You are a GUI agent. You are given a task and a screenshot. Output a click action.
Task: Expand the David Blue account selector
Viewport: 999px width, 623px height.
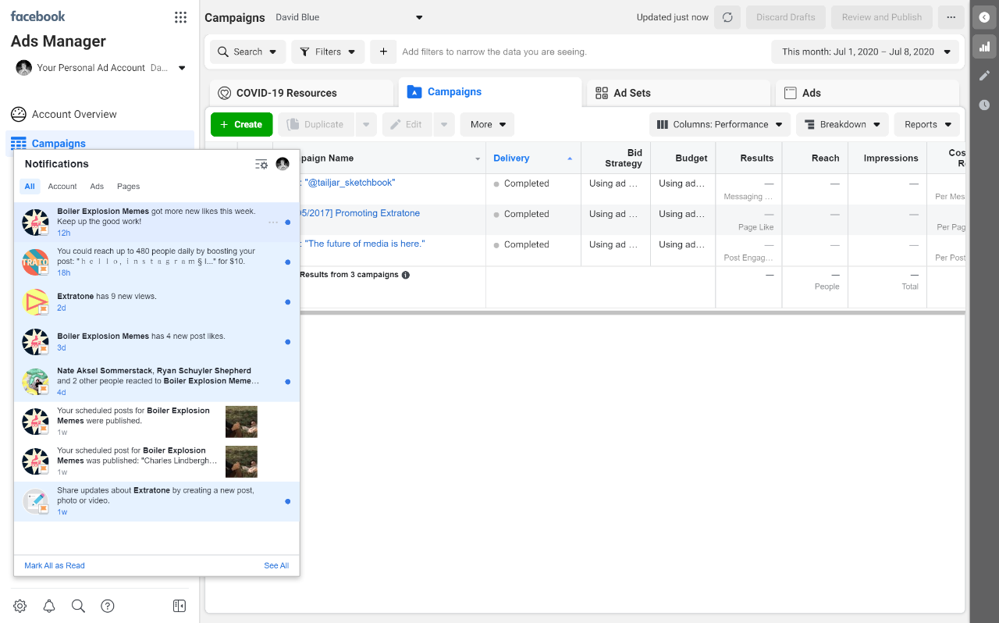pos(349,17)
